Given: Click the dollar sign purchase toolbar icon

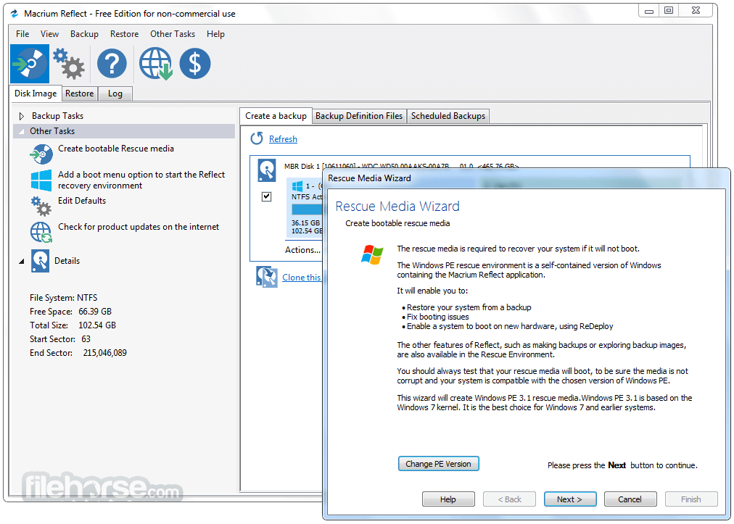Looking at the screenshot, I should click(195, 64).
